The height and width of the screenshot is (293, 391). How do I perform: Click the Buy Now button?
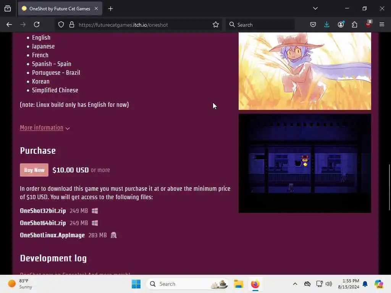[34, 170]
